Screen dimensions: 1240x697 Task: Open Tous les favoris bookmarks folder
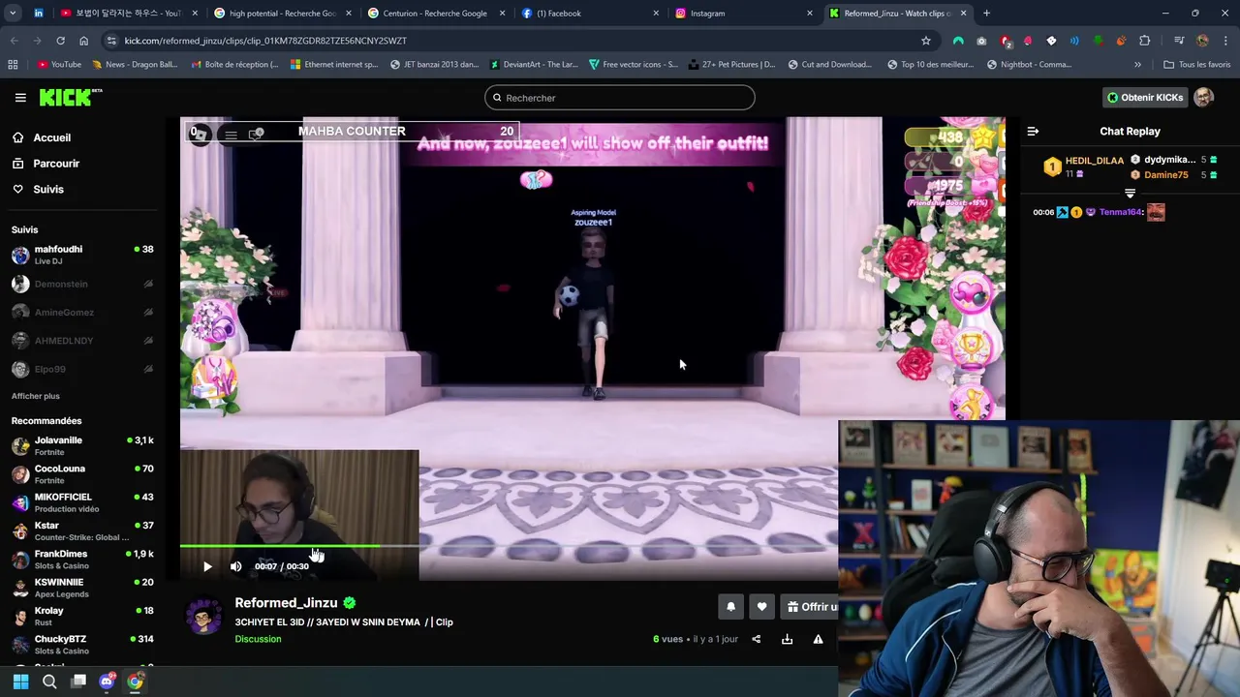pos(1197,65)
